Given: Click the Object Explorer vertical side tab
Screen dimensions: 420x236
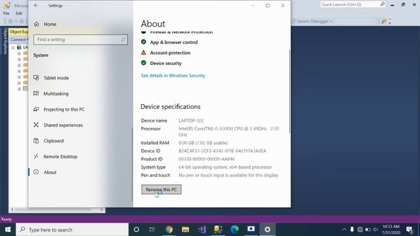Looking at the screenshot, I should coord(5,41).
